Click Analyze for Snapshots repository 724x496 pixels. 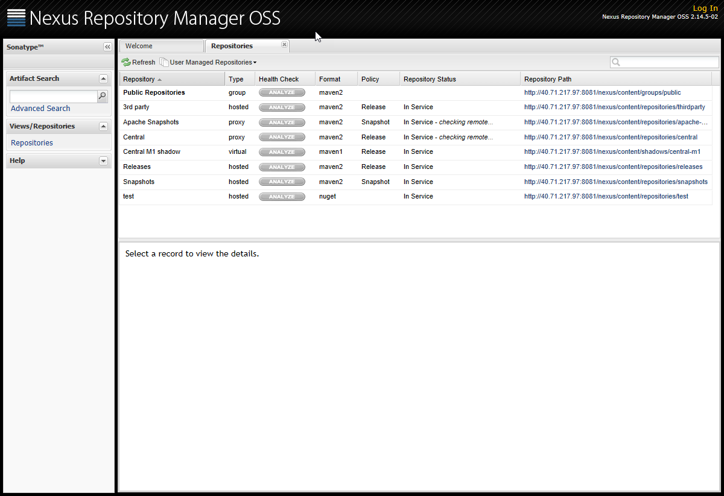click(282, 182)
